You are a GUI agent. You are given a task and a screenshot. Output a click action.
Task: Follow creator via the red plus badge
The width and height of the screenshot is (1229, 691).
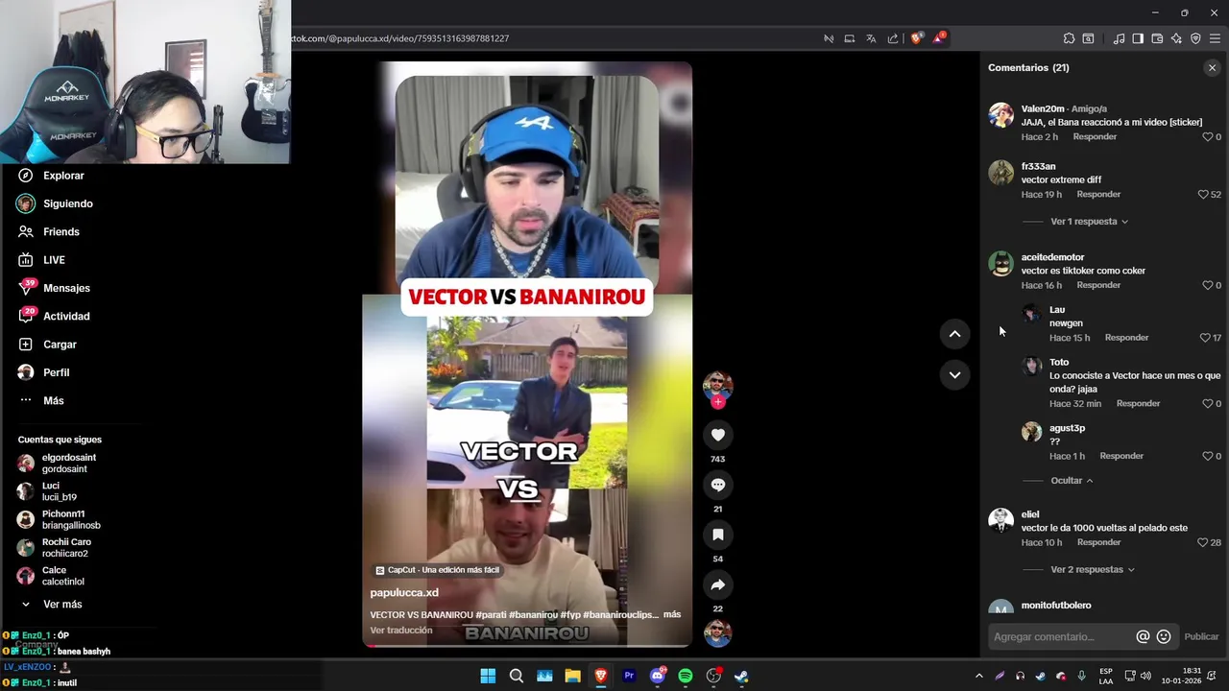pyautogui.click(x=717, y=402)
